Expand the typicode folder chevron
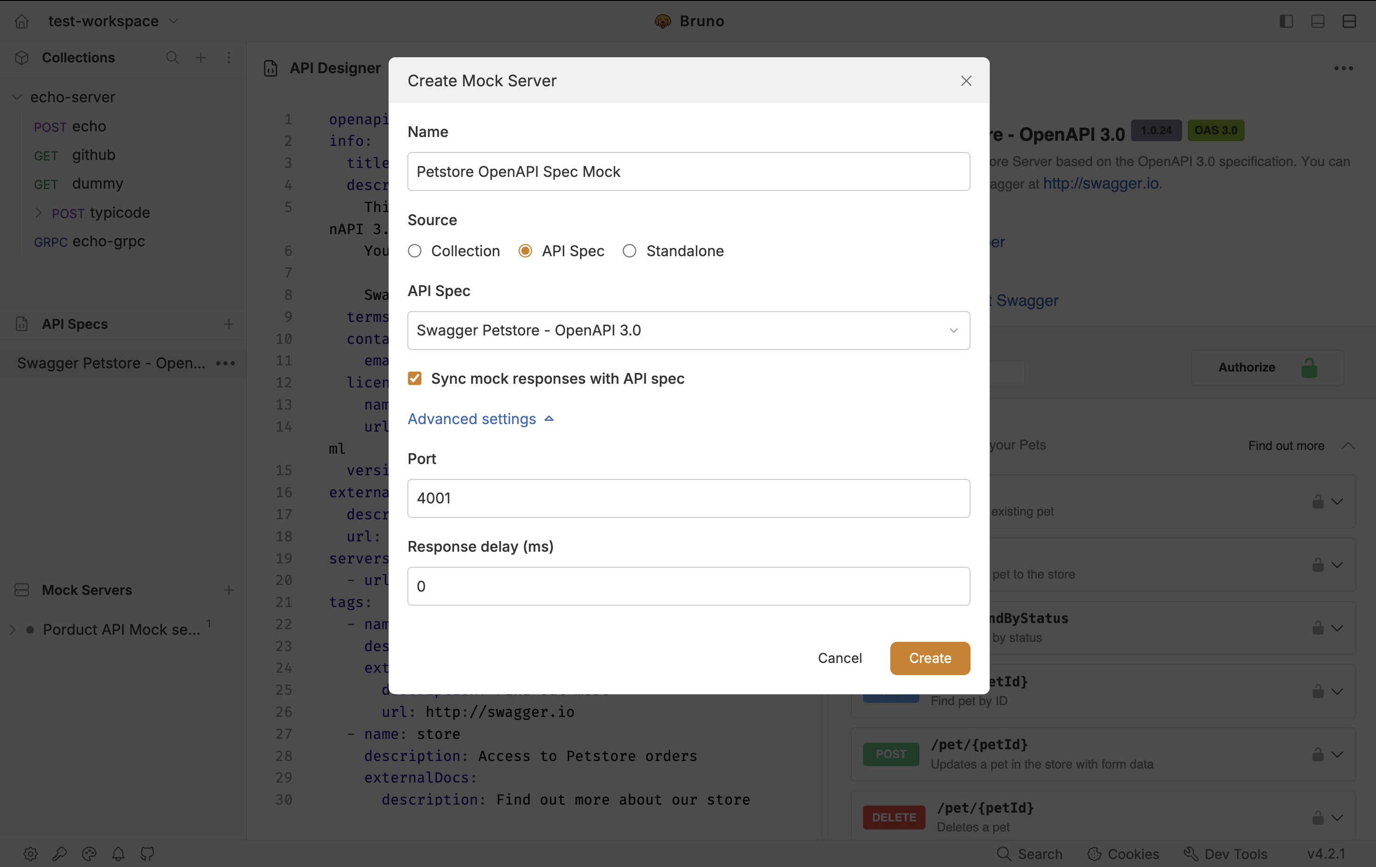Screen dimensions: 1376x867 click(38, 213)
